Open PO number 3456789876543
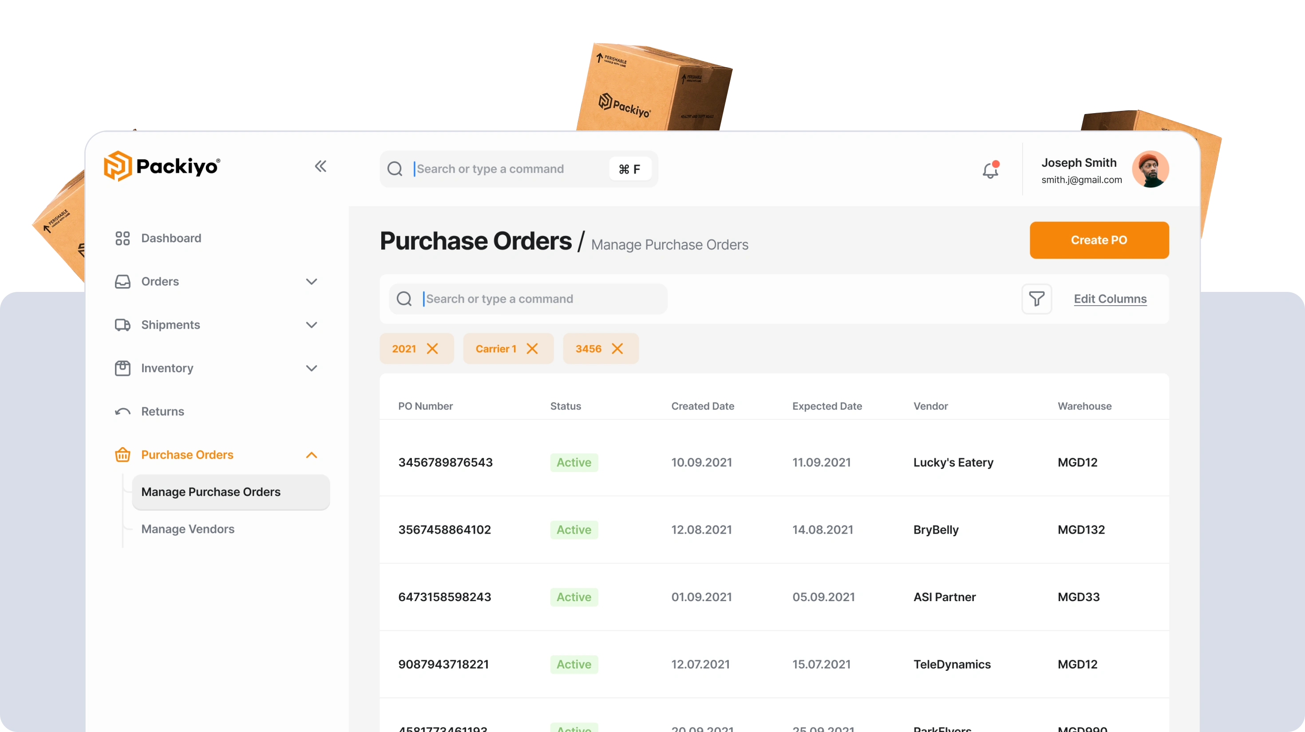 445,462
